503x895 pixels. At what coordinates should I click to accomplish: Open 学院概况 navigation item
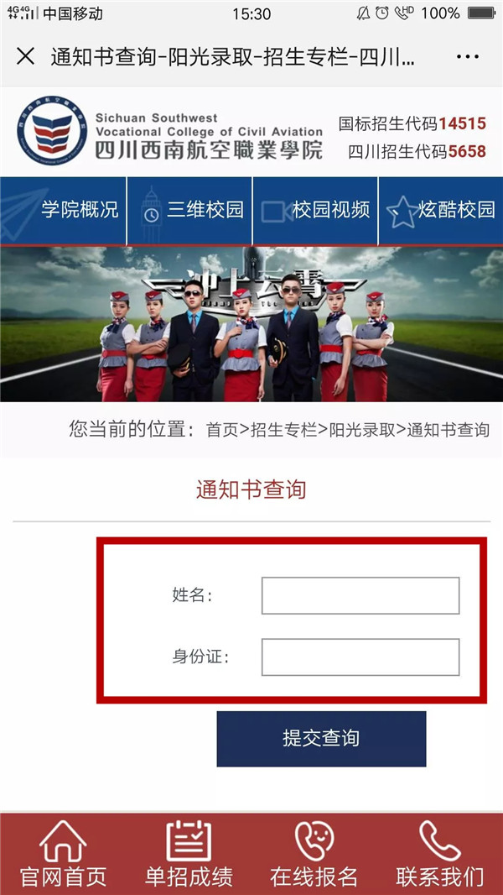coord(80,210)
